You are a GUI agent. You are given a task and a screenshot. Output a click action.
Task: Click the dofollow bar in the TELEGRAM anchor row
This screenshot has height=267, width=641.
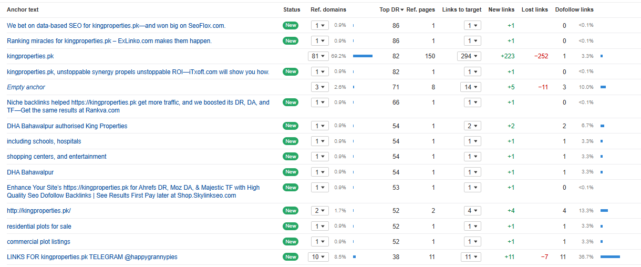(610, 257)
